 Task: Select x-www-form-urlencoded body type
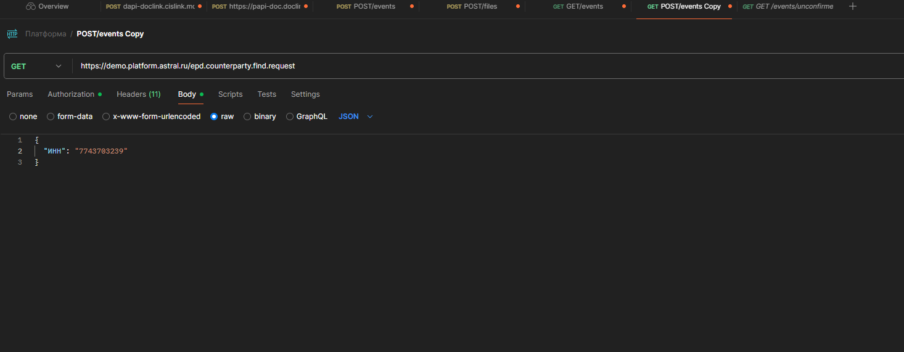click(x=152, y=117)
